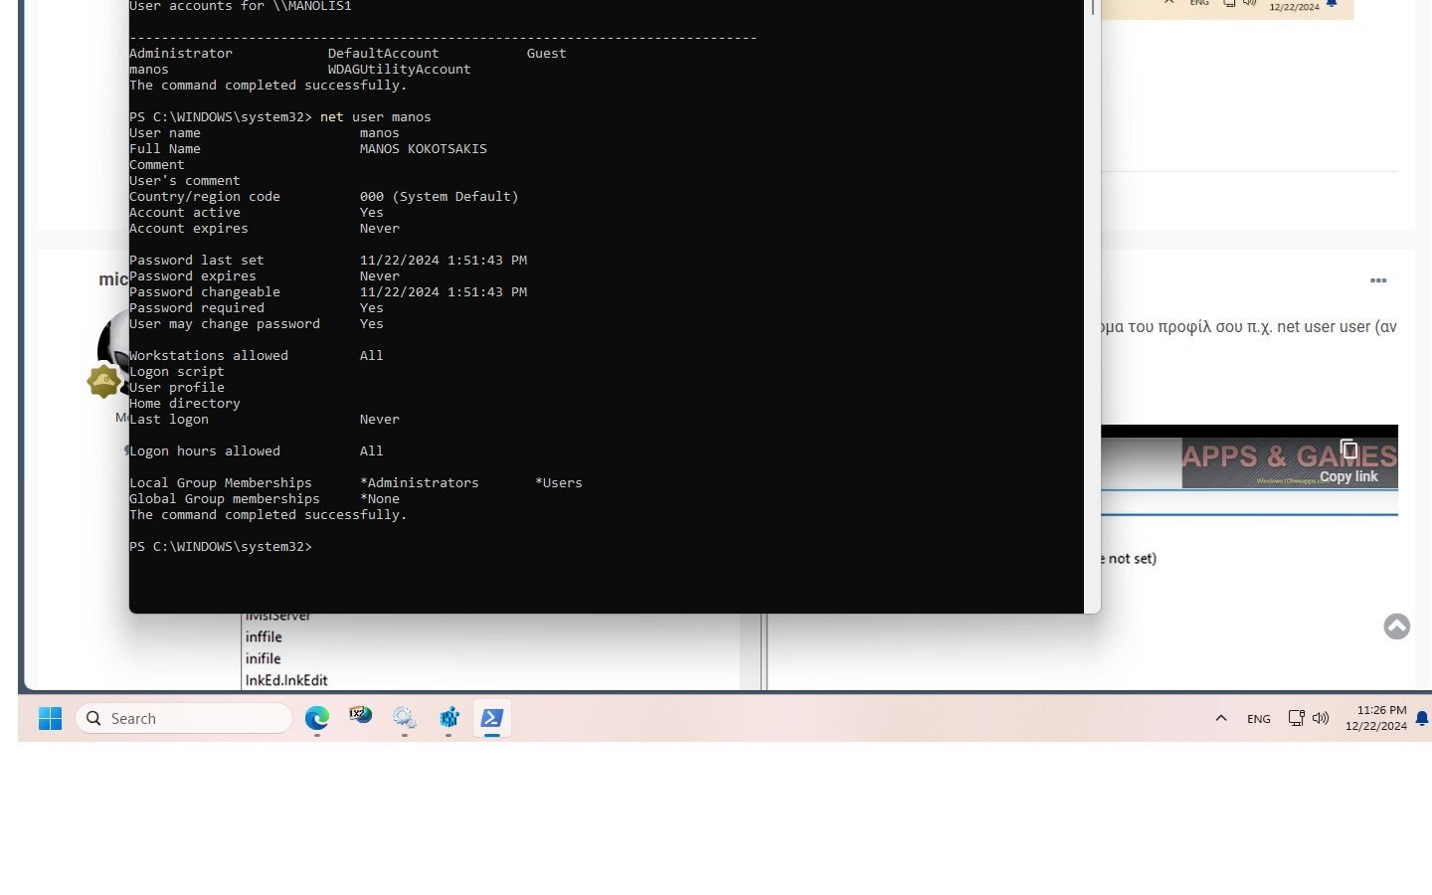Click the Copy link icon on the video
The height and width of the screenshot is (895, 1432).
(1348, 448)
